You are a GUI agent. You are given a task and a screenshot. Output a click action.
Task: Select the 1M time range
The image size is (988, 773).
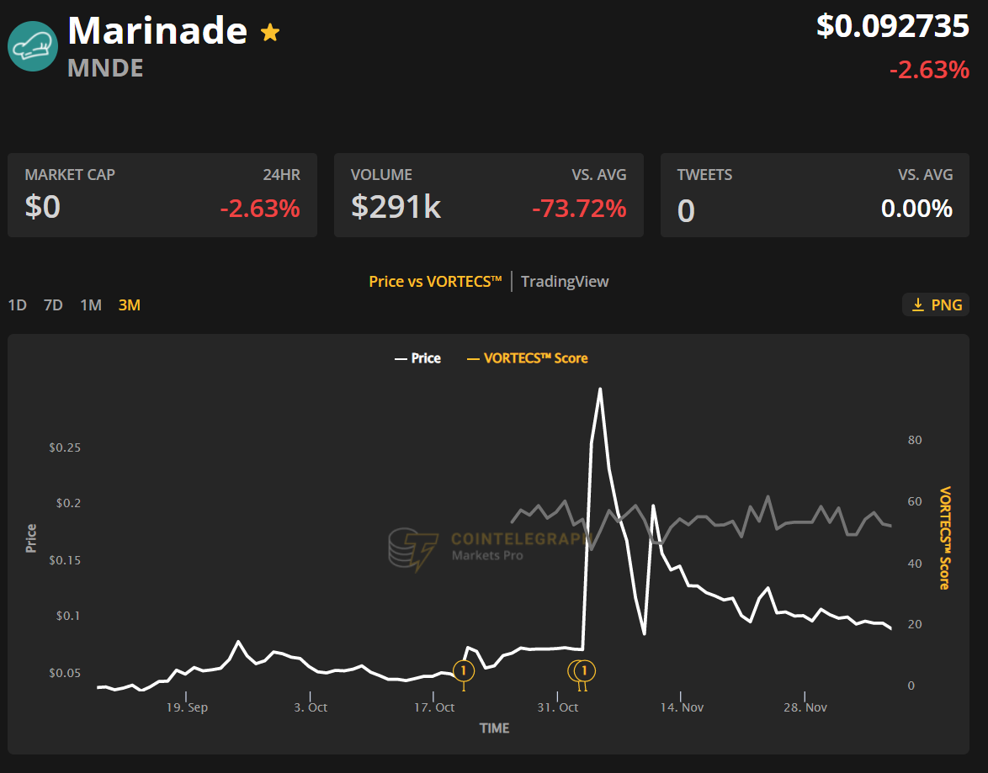(91, 305)
